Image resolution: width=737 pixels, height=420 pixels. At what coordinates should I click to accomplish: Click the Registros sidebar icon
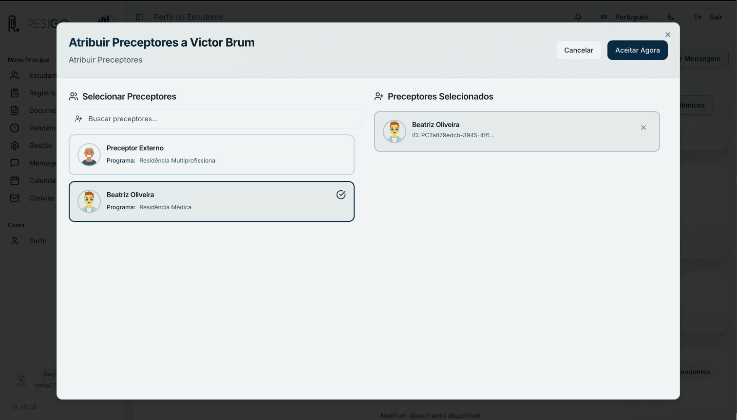(x=15, y=93)
